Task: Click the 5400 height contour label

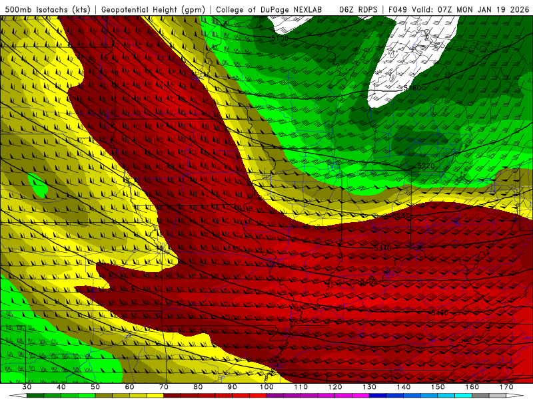Action: pyautogui.click(x=369, y=281)
